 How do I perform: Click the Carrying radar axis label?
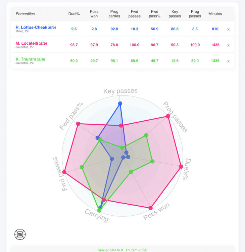[x=97, y=215]
